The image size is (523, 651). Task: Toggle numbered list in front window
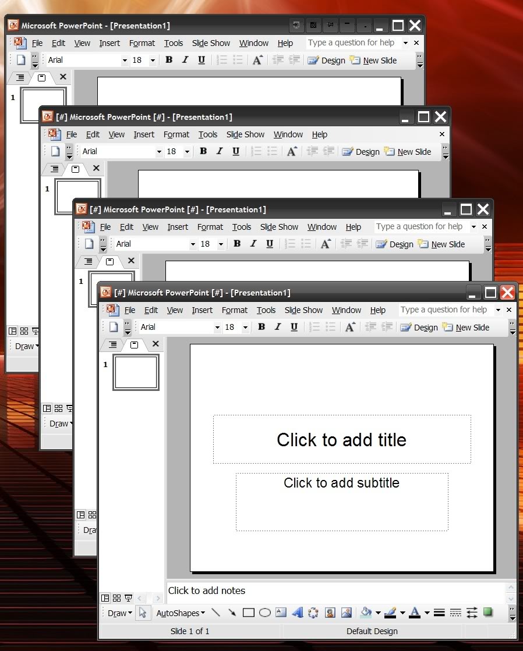point(314,327)
